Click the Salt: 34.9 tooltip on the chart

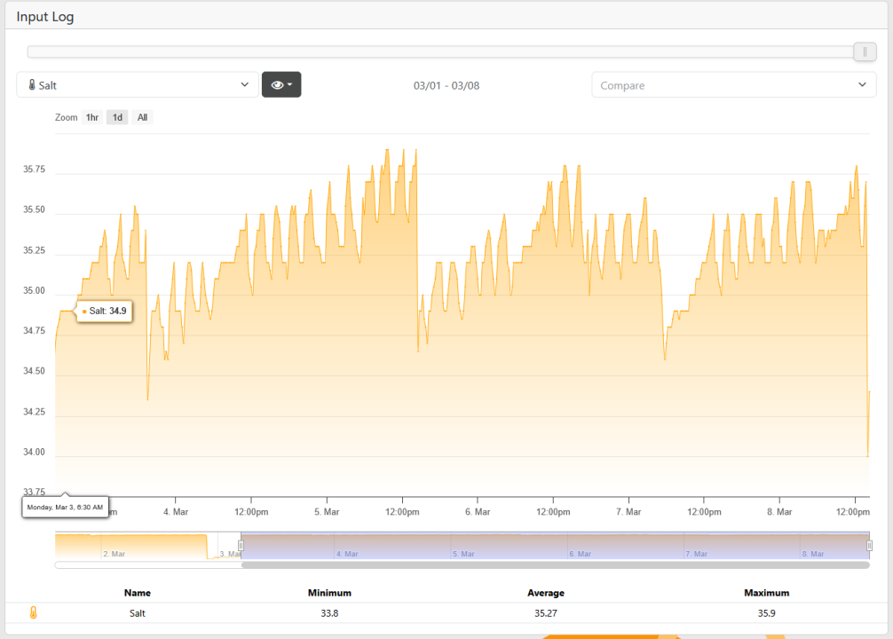(x=105, y=311)
